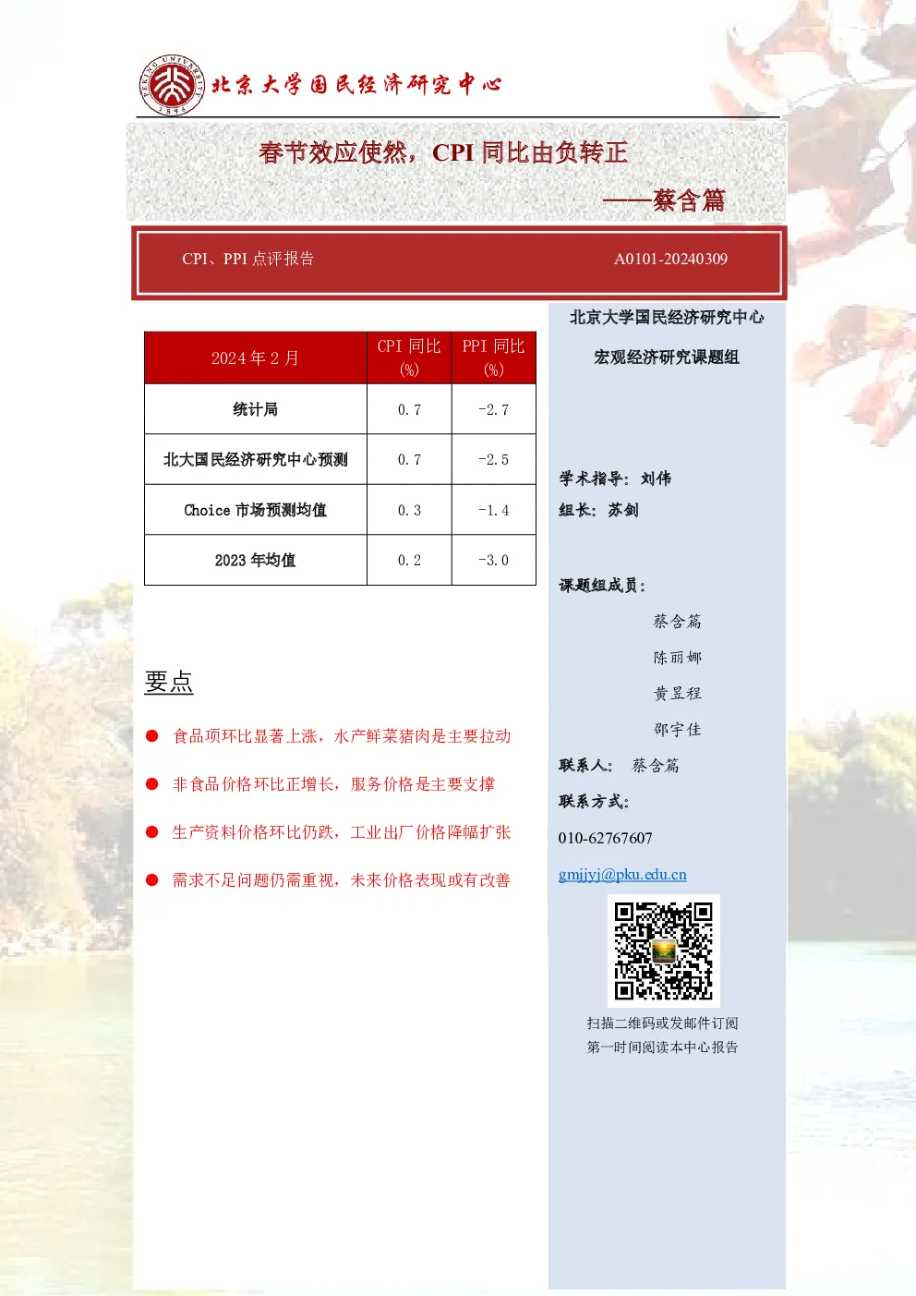The width and height of the screenshot is (916, 1296).
Task: Click the 要点 heading
Action: 169,682
